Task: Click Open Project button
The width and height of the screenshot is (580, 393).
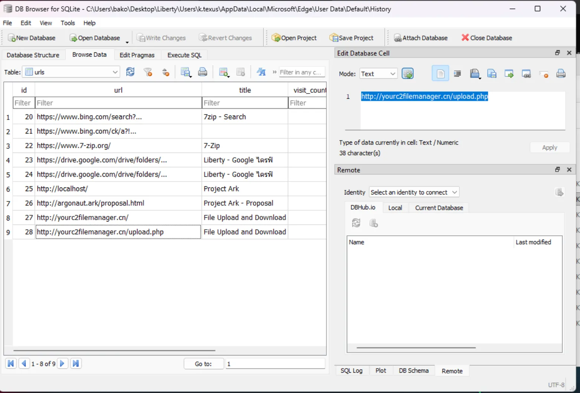Action: pos(294,38)
